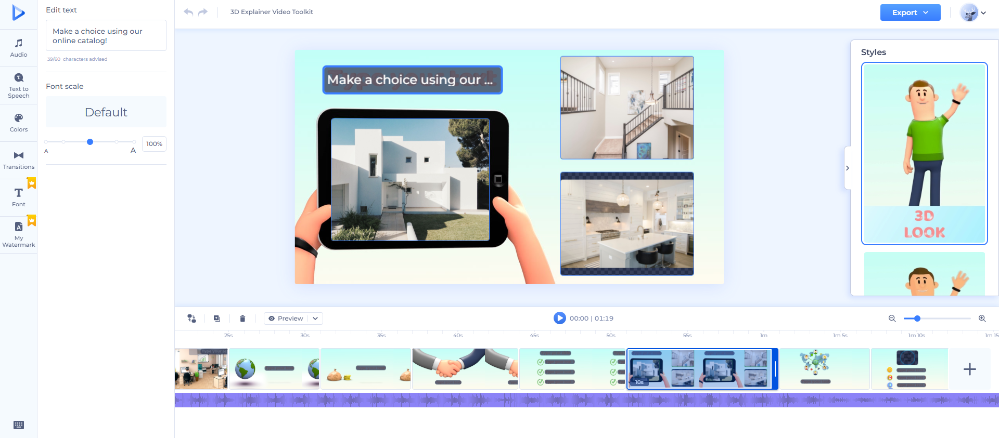Select the kitchen image on canvas
This screenshot has height=438, width=999.
627,223
